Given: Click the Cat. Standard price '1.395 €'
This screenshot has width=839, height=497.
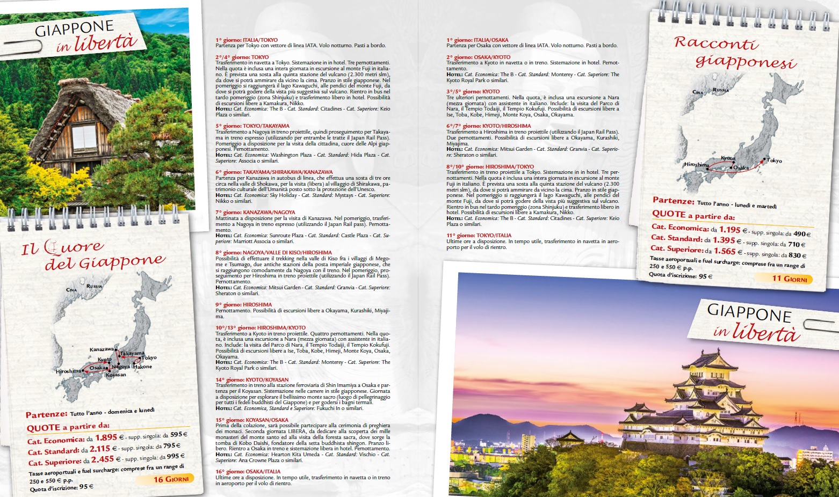Looking at the screenshot, I should click(x=727, y=240).
